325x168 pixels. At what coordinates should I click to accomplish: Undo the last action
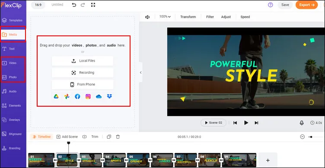coord(74,5)
